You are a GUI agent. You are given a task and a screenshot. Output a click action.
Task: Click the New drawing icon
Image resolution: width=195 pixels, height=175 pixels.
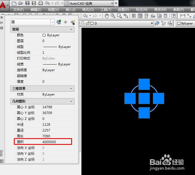pyautogui.click(x=14, y=3)
